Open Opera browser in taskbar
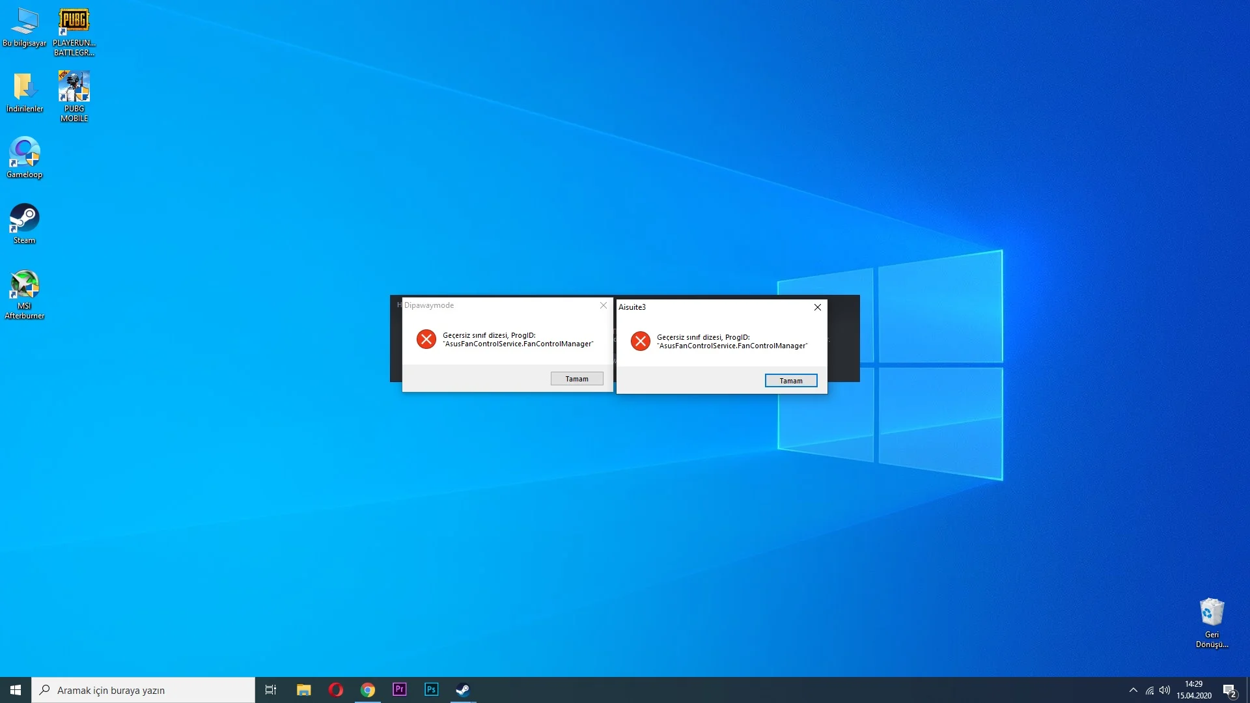Image resolution: width=1250 pixels, height=703 pixels. [336, 689]
